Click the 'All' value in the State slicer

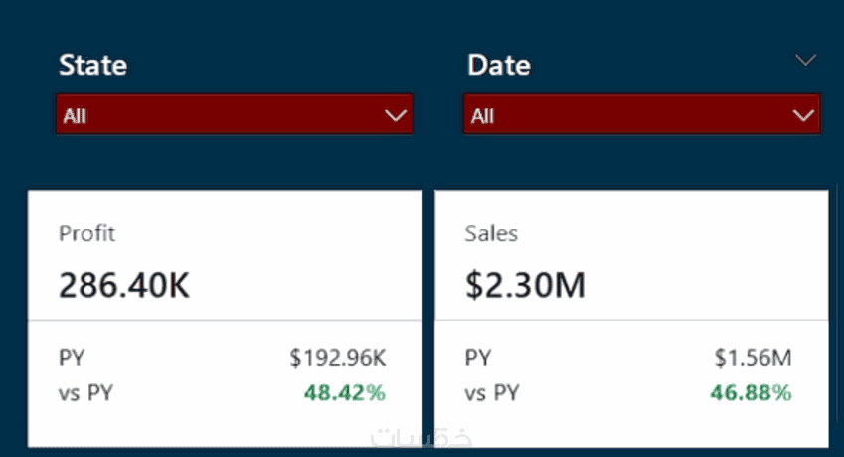pyautogui.click(x=75, y=116)
